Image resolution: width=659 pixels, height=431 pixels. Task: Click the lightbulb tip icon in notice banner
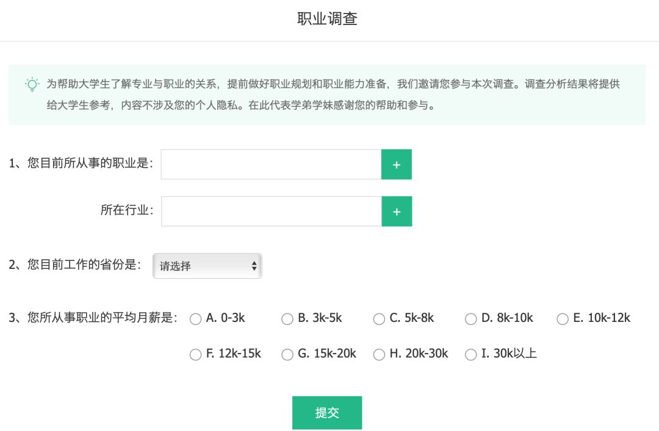32,85
